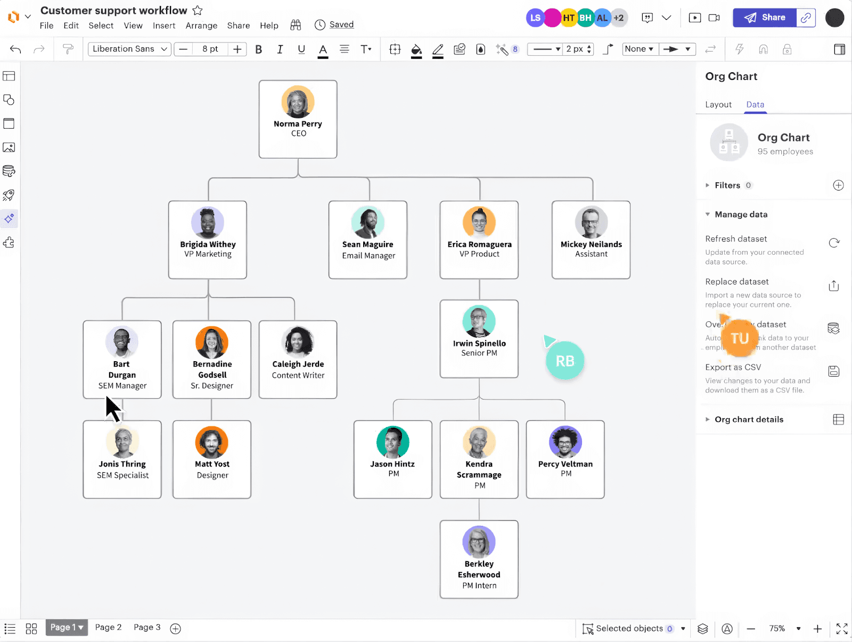Click the rocket icon in left sidebar
The width and height of the screenshot is (852, 642).
(9, 195)
